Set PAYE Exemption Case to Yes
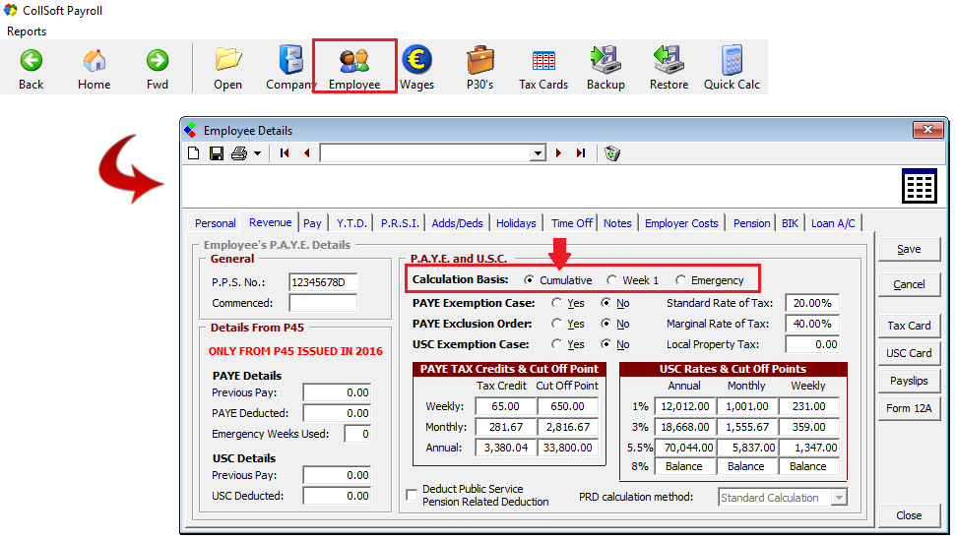 [x=557, y=303]
